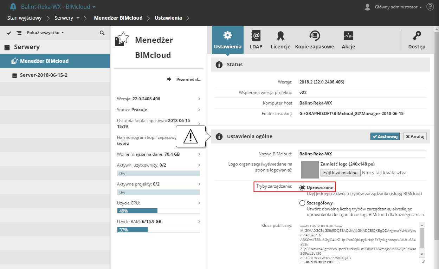Click the Zachowaj save button

click(385, 136)
